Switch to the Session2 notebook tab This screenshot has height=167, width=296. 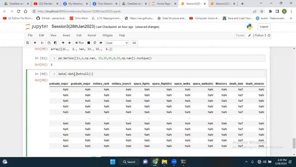pyautogui.click(x=223, y=4)
